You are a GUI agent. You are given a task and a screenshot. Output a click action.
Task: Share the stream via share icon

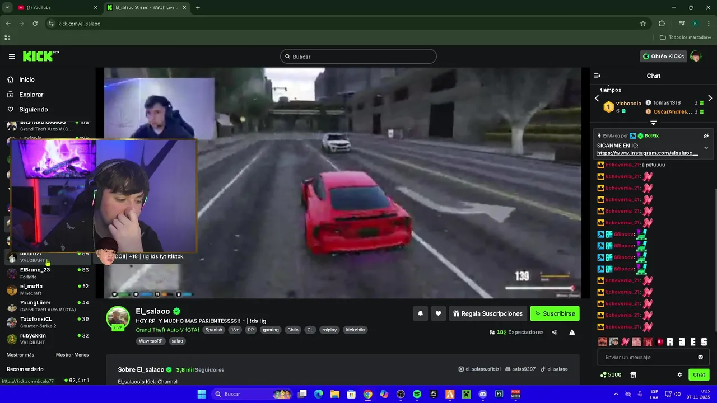coord(554,332)
